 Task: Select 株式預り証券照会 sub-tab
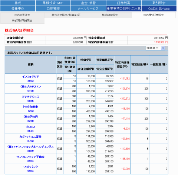(x=154, y=15)
